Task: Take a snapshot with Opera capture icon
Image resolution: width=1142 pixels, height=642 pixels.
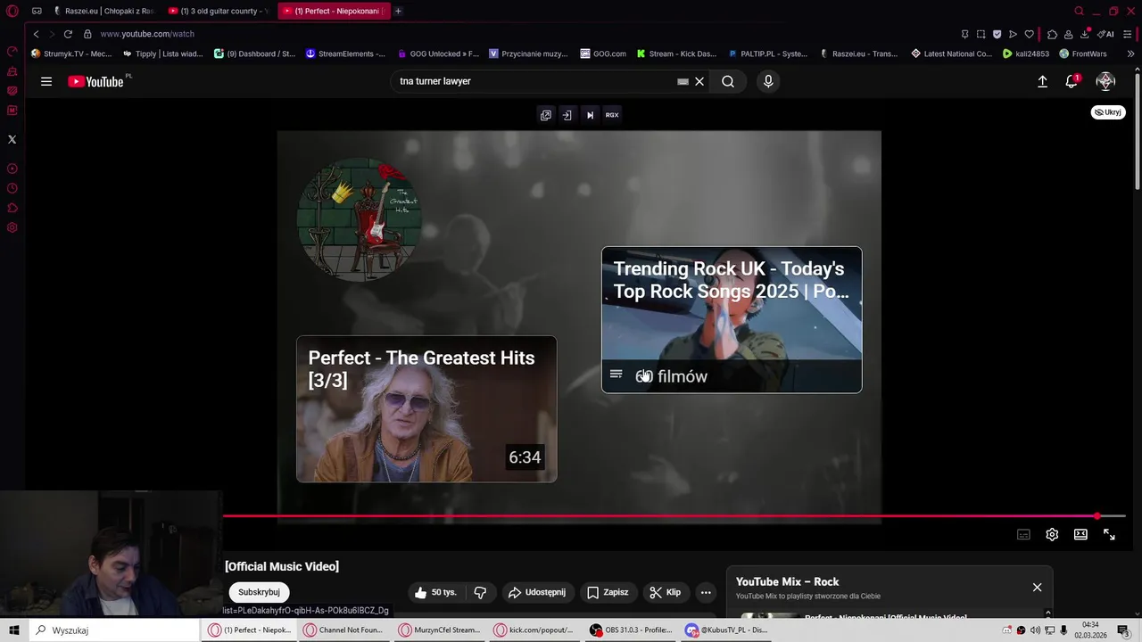Action: 981,34
